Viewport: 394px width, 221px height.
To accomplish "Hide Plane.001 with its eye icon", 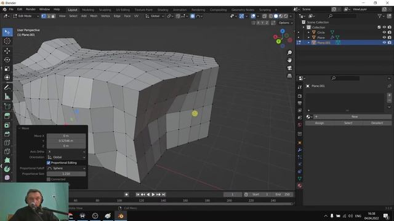I will (384, 42).
